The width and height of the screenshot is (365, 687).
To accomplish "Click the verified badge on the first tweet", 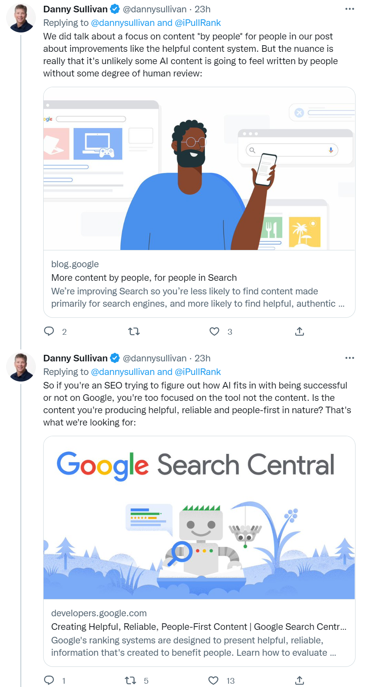I will pos(114,9).
